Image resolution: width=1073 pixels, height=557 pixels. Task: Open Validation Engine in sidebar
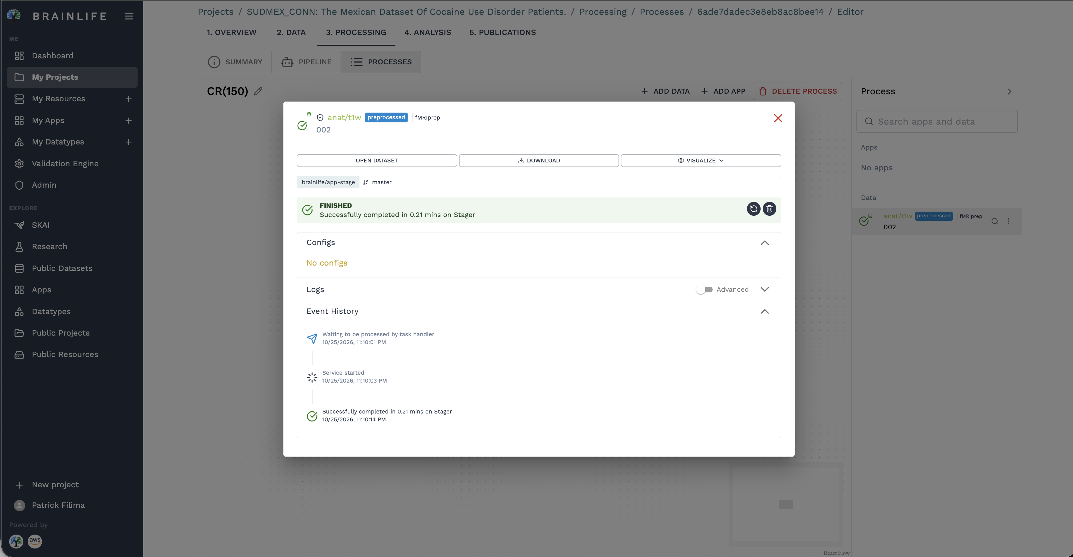[x=72, y=164]
